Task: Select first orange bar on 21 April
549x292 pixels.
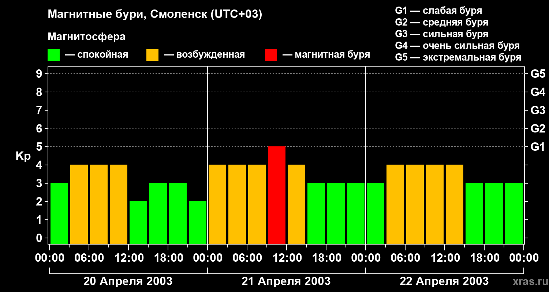Action: tap(217, 204)
